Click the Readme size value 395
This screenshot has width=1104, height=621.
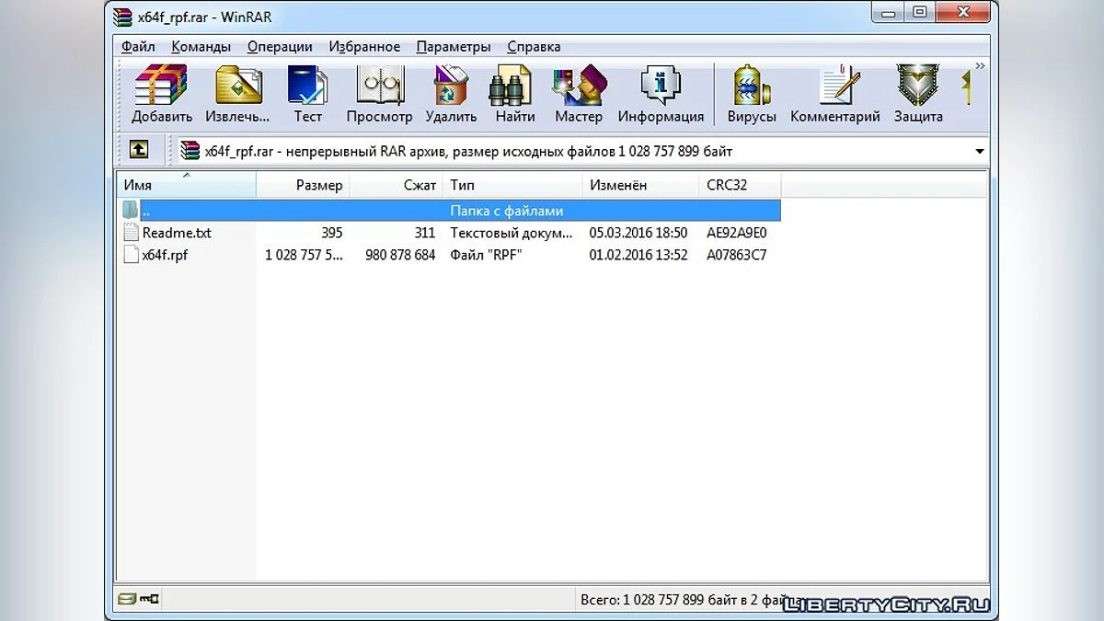[332, 233]
